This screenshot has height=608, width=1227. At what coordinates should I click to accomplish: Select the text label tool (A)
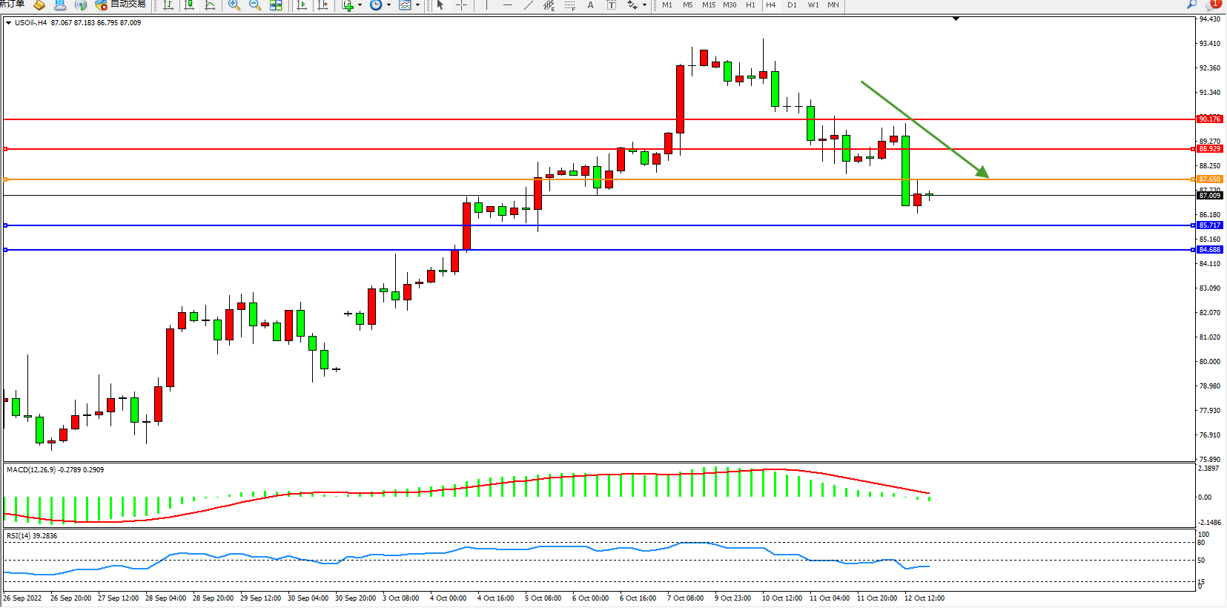click(590, 5)
